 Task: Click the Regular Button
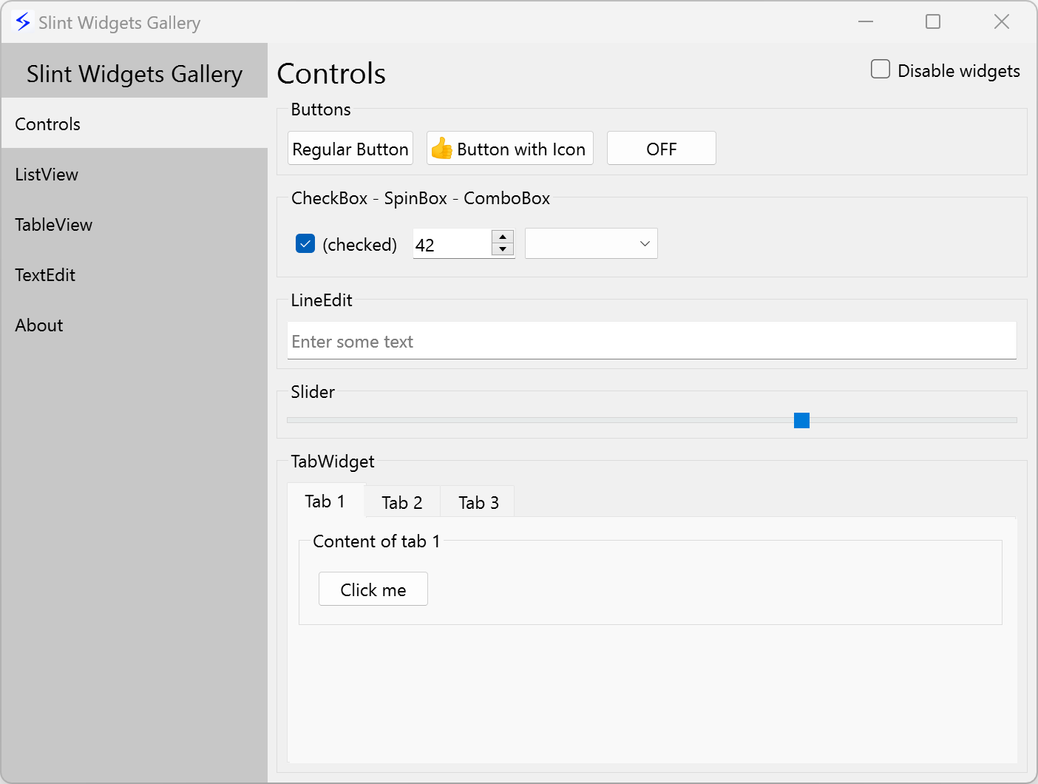click(350, 149)
